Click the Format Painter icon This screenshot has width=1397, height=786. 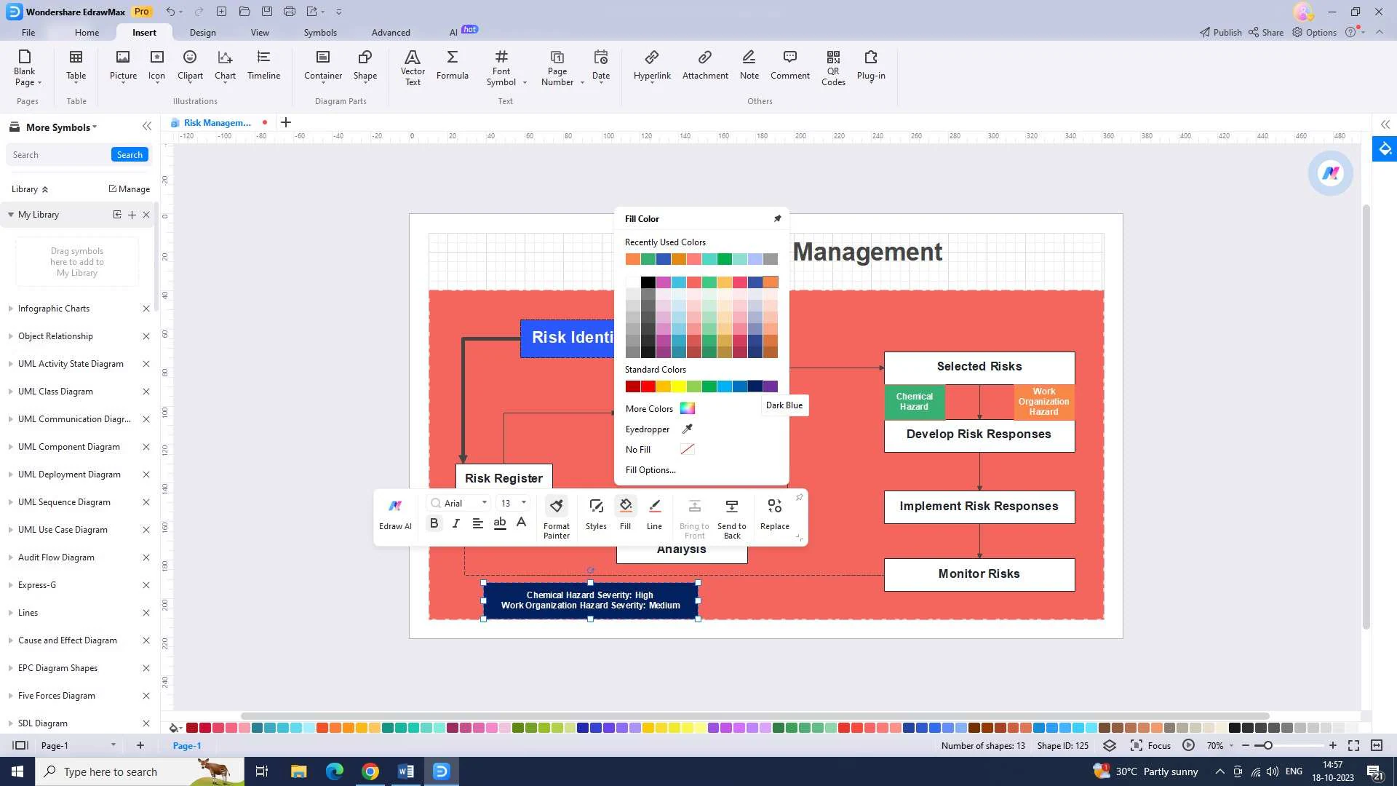point(557,506)
